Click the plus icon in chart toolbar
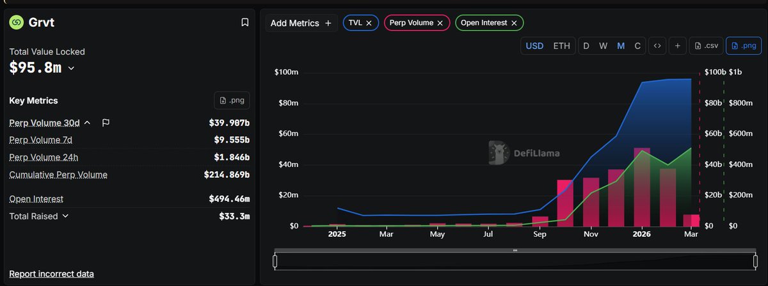The height and width of the screenshot is (286, 768). [679, 46]
